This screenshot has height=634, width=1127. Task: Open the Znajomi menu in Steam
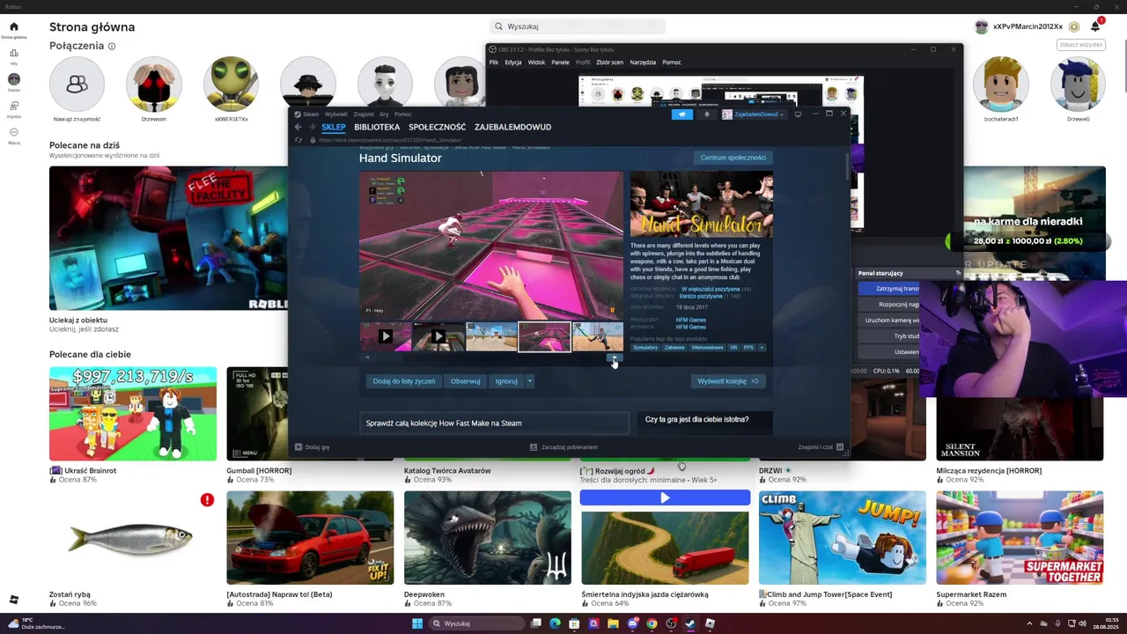click(x=364, y=114)
